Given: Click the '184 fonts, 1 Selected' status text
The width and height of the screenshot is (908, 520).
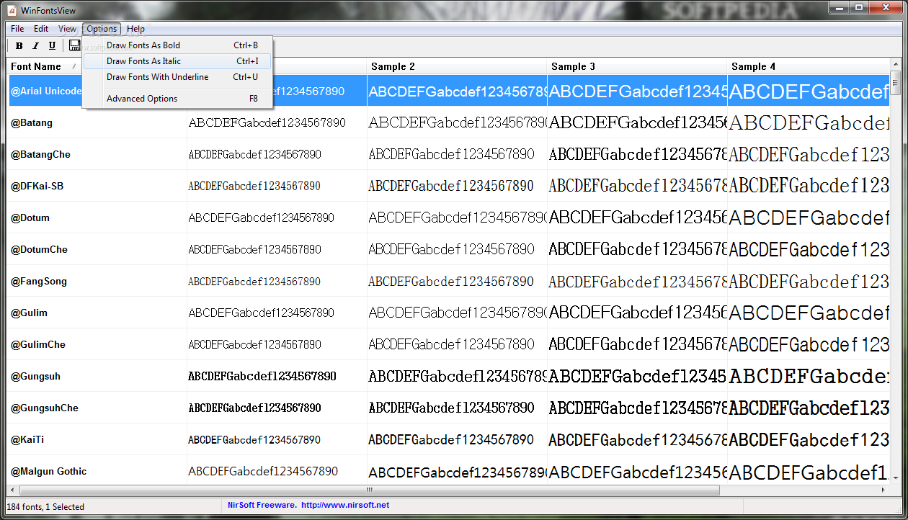Looking at the screenshot, I should pos(45,507).
